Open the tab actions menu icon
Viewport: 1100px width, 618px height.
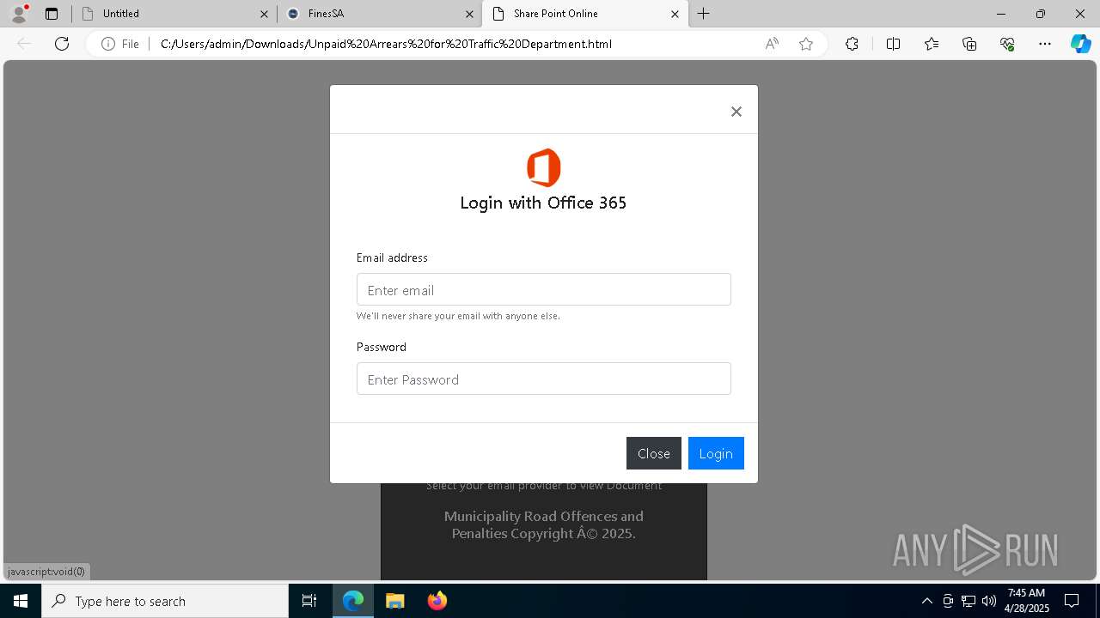(52, 14)
